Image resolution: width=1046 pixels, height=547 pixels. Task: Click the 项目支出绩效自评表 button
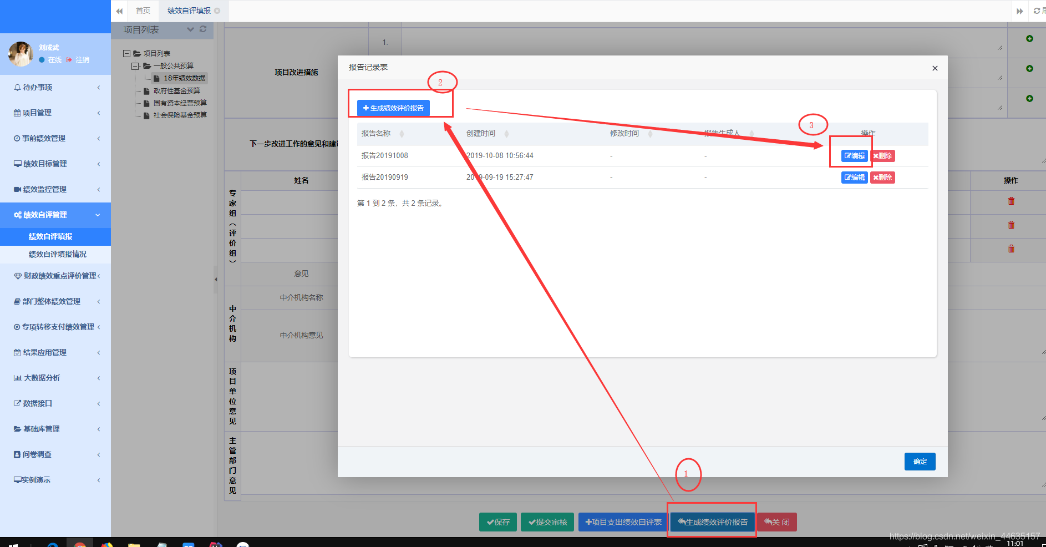623,522
